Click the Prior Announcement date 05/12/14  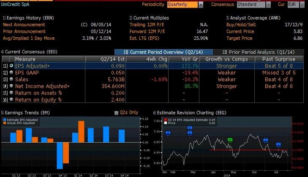tap(101, 31)
